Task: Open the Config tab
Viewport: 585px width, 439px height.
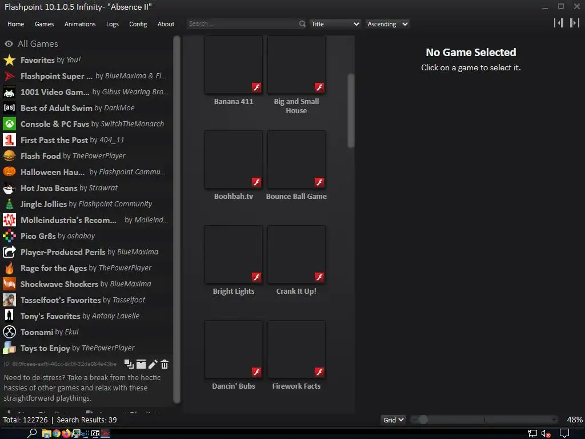Action: click(138, 24)
